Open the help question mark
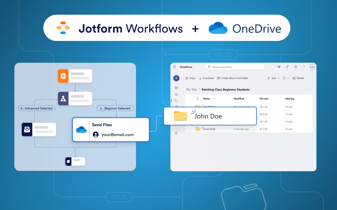This screenshot has width=337, height=210. (x=304, y=67)
